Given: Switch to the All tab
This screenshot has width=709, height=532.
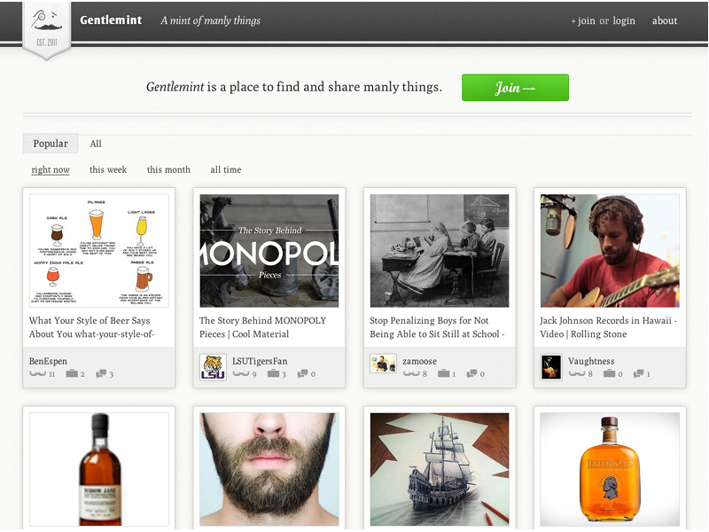Looking at the screenshot, I should click(x=96, y=144).
